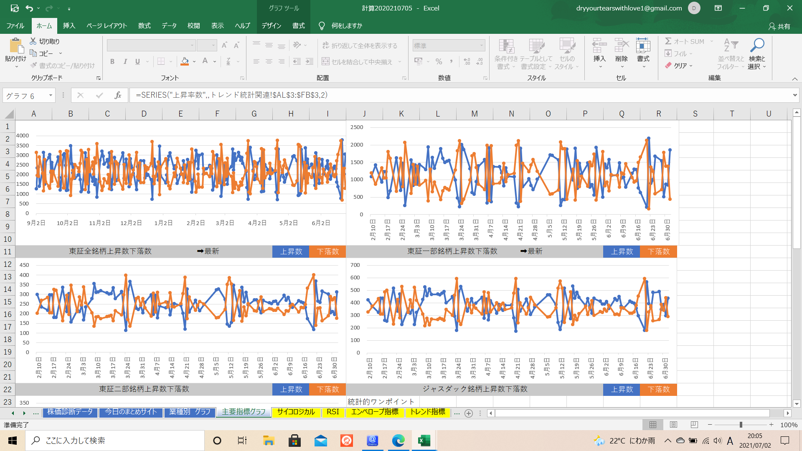Screen dimensions: 802x451
Task: Expand the formula bar chevron
Action: click(794, 95)
